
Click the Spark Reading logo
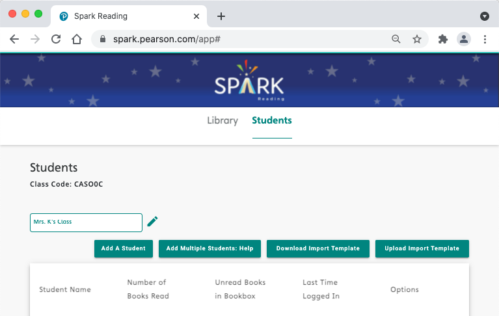click(x=249, y=83)
